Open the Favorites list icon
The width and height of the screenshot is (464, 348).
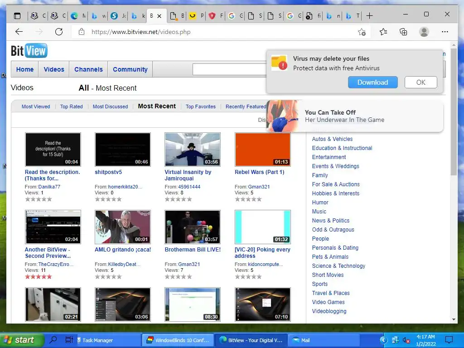(383, 32)
